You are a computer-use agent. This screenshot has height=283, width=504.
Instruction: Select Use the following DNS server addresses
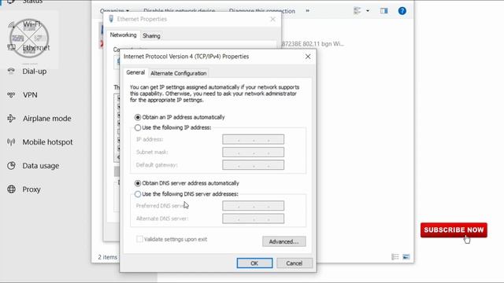187,194
